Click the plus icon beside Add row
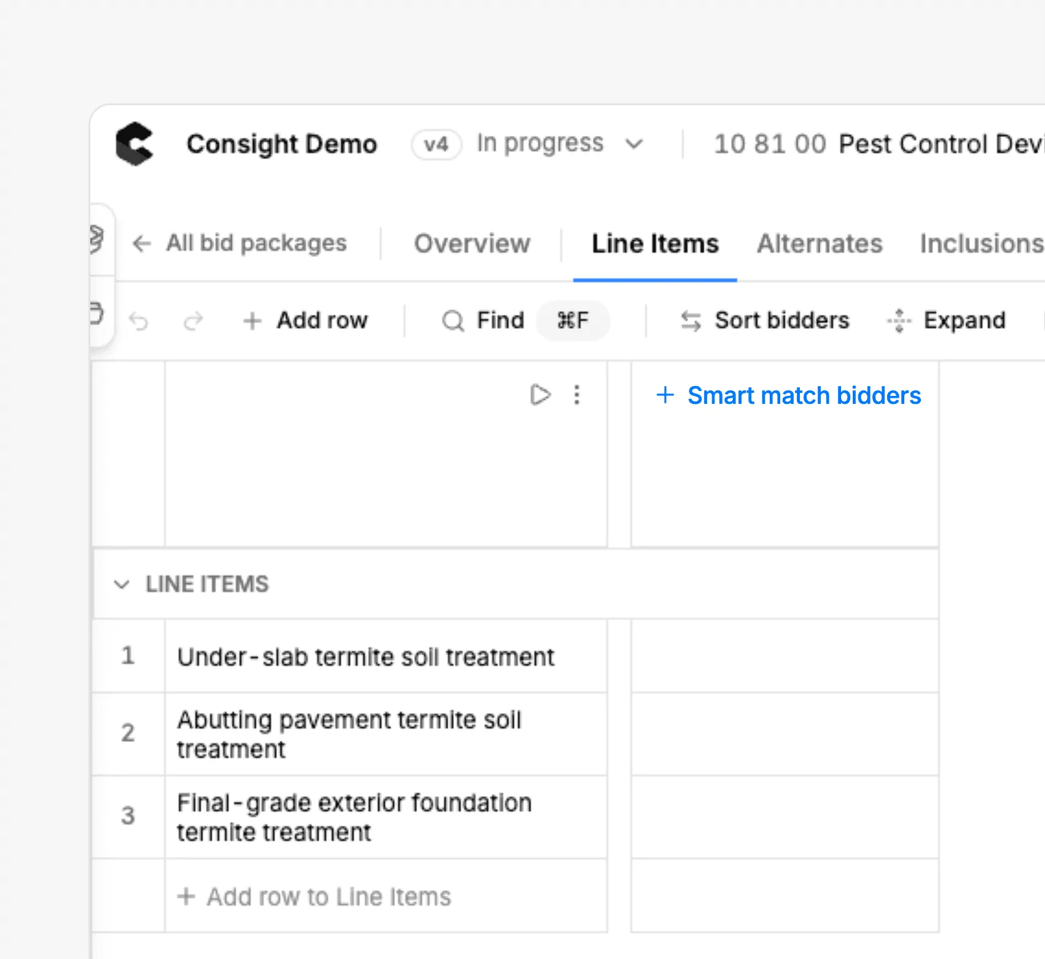The image size is (1045, 959). [x=252, y=321]
